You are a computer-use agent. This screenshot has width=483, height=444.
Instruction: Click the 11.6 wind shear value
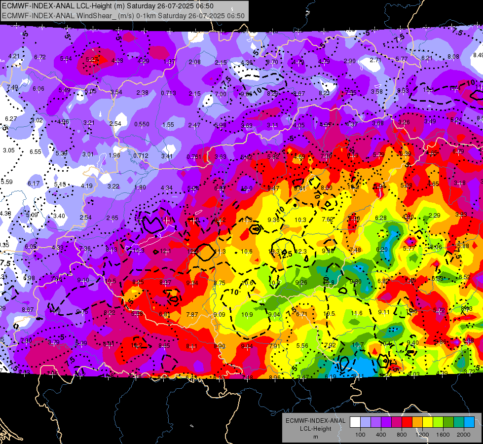pos(356,313)
